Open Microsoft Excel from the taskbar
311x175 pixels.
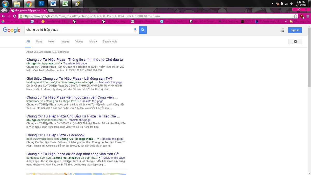point(66,4)
